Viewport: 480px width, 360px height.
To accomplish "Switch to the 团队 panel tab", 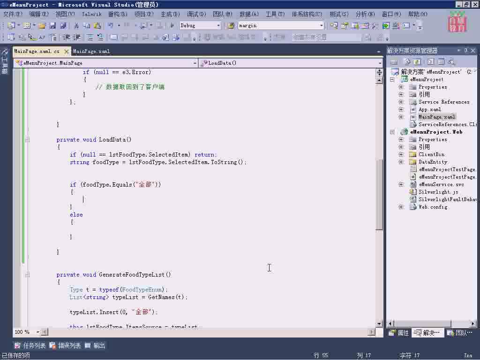I will tap(460, 333).
